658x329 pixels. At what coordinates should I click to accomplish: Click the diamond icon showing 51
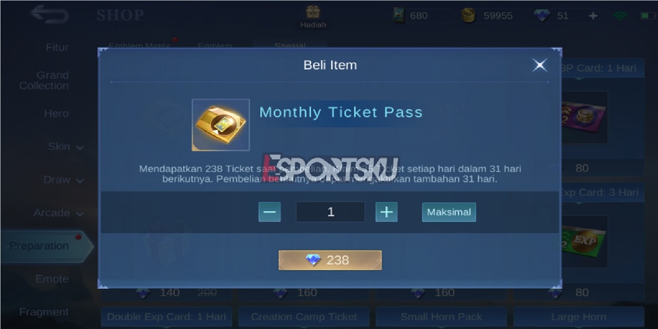(x=542, y=16)
